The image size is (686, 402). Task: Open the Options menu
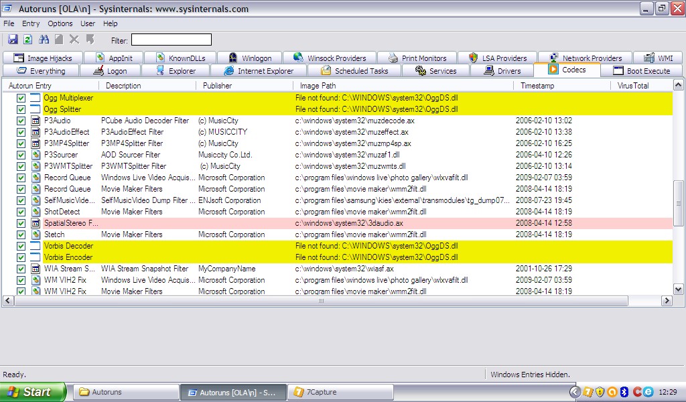tap(60, 23)
